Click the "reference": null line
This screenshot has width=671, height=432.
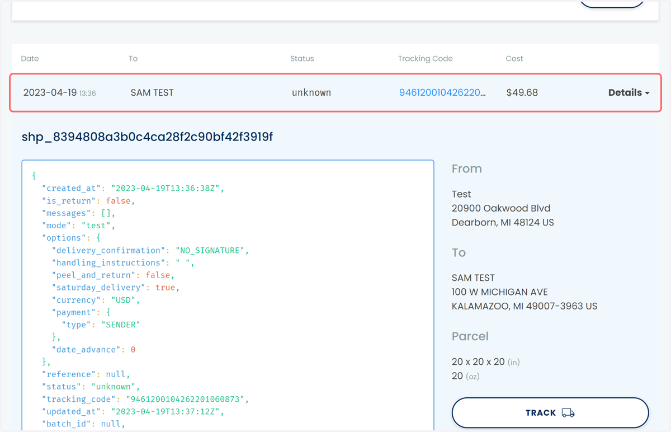[x=86, y=374]
